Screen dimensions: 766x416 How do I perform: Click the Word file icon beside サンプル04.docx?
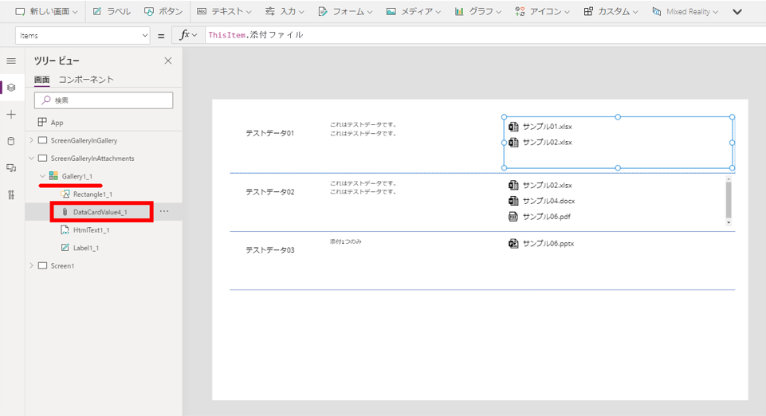click(513, 201)
